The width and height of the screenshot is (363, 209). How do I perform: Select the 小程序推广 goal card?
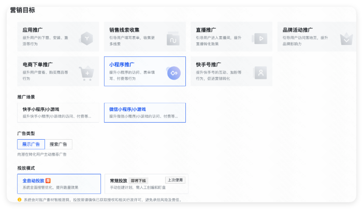tap(145, 71)
